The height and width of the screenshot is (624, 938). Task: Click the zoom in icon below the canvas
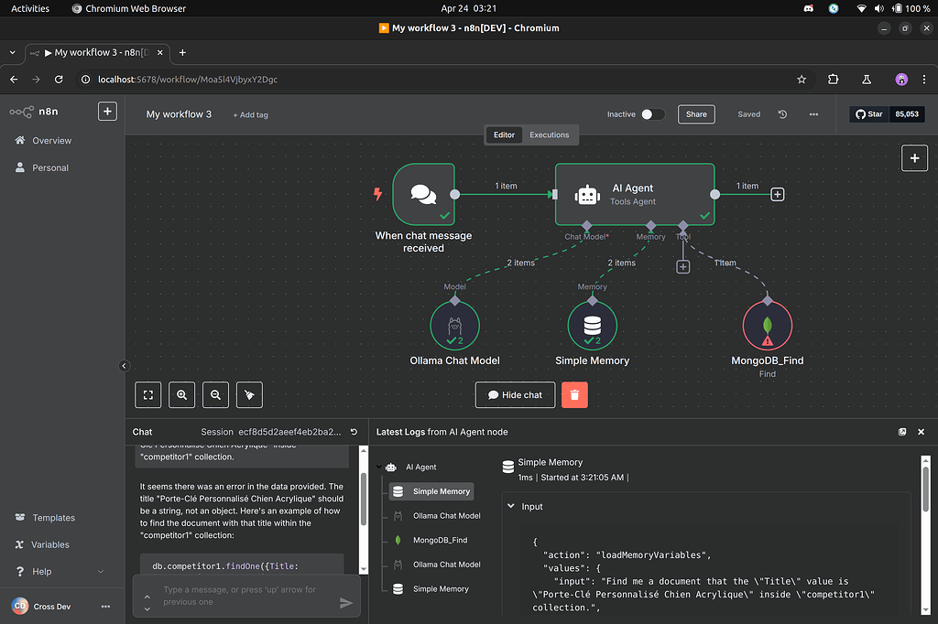[181, 394]
